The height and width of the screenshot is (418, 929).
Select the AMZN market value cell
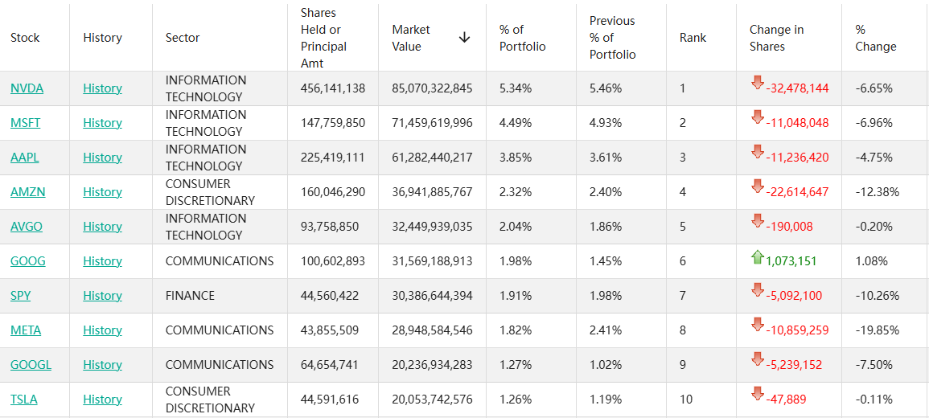(432, 192)
